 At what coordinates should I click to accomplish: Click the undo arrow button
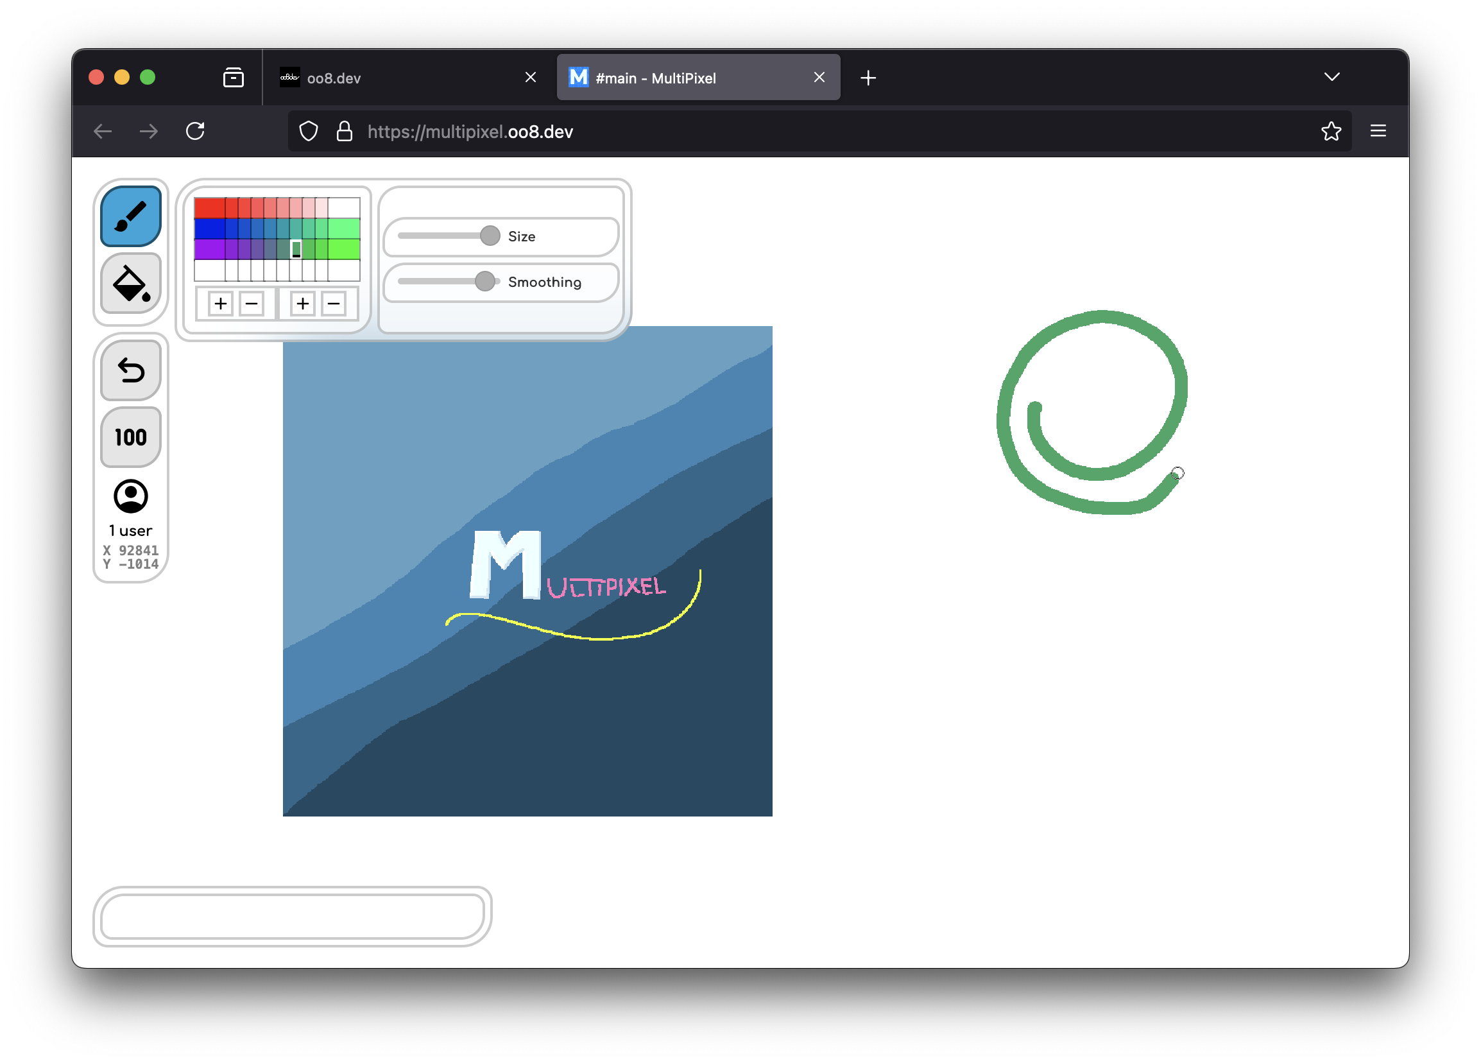point(131,370)
